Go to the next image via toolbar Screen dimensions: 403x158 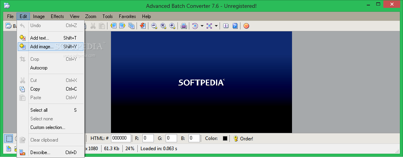pos(122,25)
